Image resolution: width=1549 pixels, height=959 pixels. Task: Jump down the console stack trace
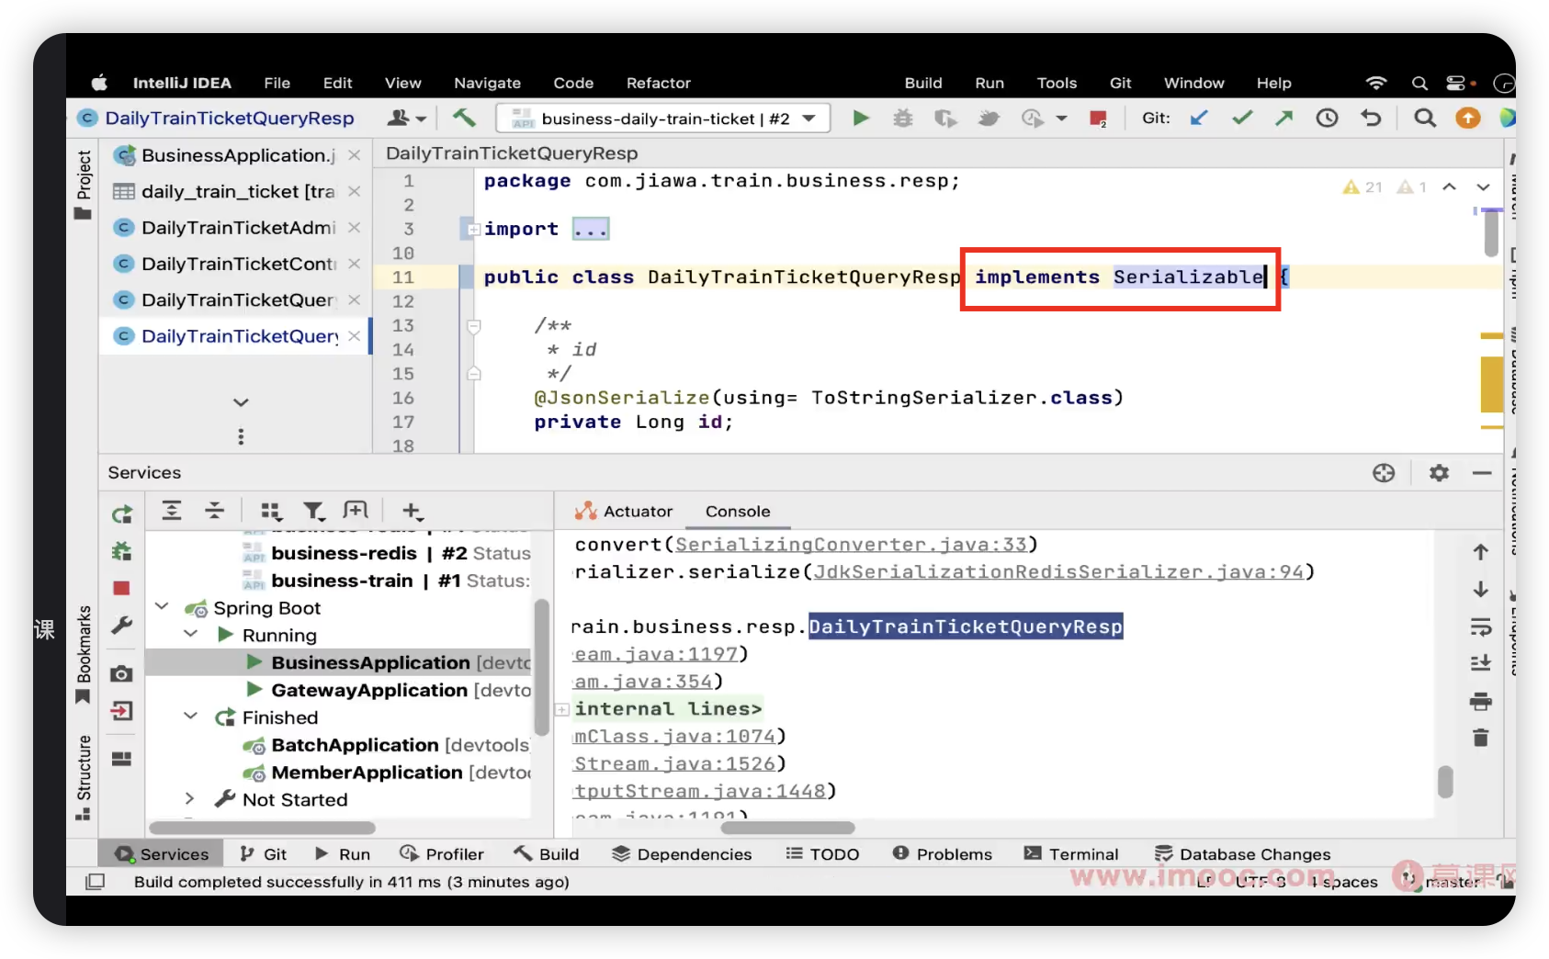(1481, 589)
